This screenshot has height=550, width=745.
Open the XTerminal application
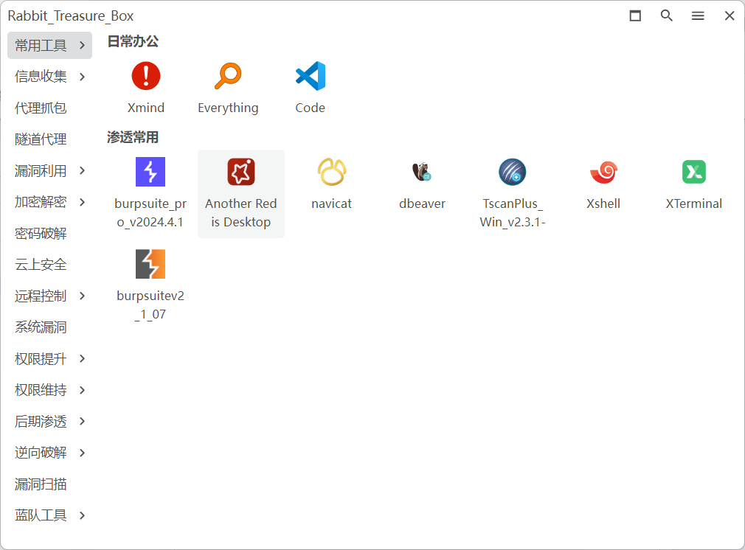tap(693, 173)
